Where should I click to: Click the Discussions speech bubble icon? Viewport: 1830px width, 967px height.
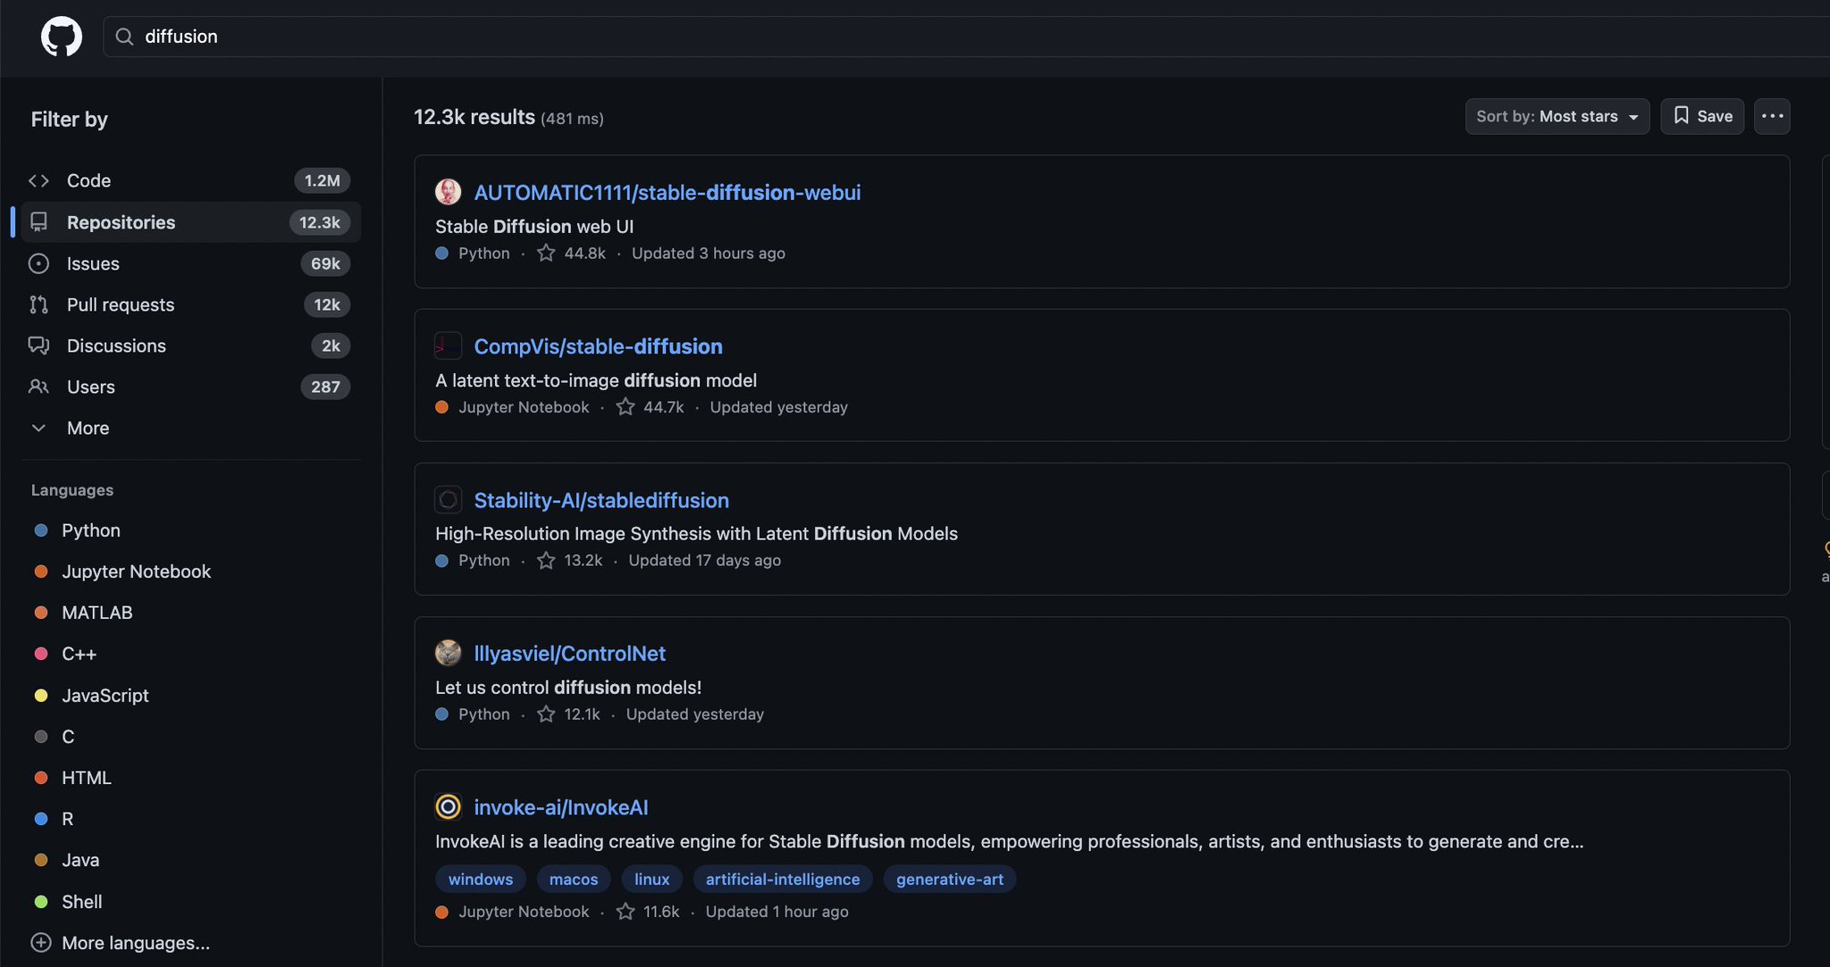point(39,346)
